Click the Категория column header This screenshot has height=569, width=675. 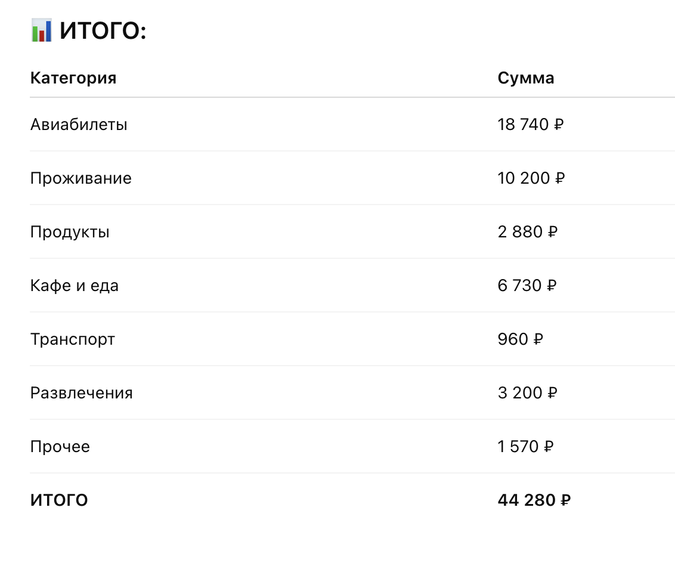tap(73, 78)
